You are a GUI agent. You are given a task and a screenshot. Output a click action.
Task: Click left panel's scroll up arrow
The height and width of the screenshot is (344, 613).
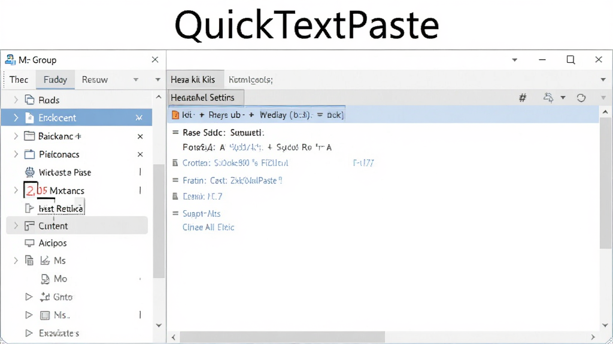(x=159, y=97)
